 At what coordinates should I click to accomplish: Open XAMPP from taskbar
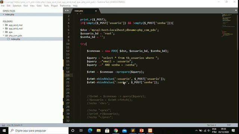(150, 131)
